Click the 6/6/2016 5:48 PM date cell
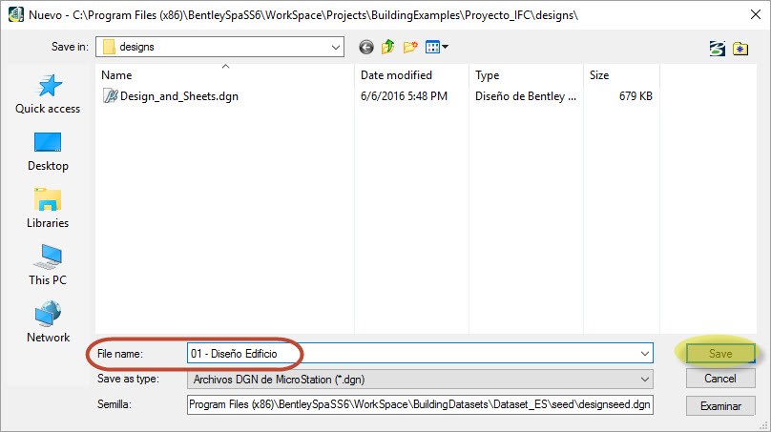The height and width of the screenshot is (432, 771). (404, 96)
